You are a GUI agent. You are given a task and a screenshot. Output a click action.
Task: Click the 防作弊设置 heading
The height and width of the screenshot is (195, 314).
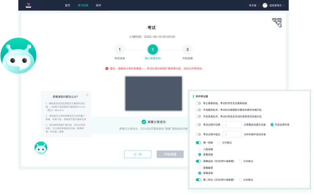pos(202,96)
